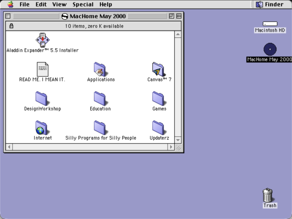Select the Updaterz folder icon
Screen dimensions: 292x219
point(159,128)
